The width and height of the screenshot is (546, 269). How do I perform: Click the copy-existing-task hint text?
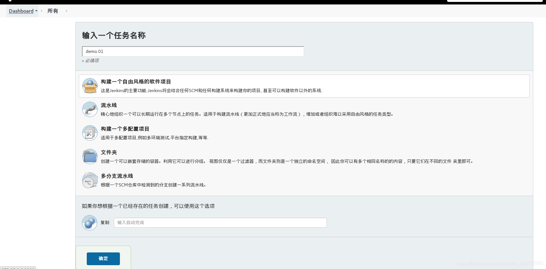tap(148, 206)
